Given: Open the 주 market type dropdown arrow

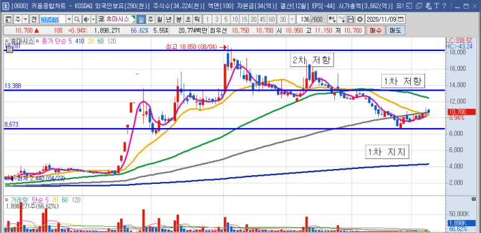Looking at the screenshot, I should [x=25, y=20].
